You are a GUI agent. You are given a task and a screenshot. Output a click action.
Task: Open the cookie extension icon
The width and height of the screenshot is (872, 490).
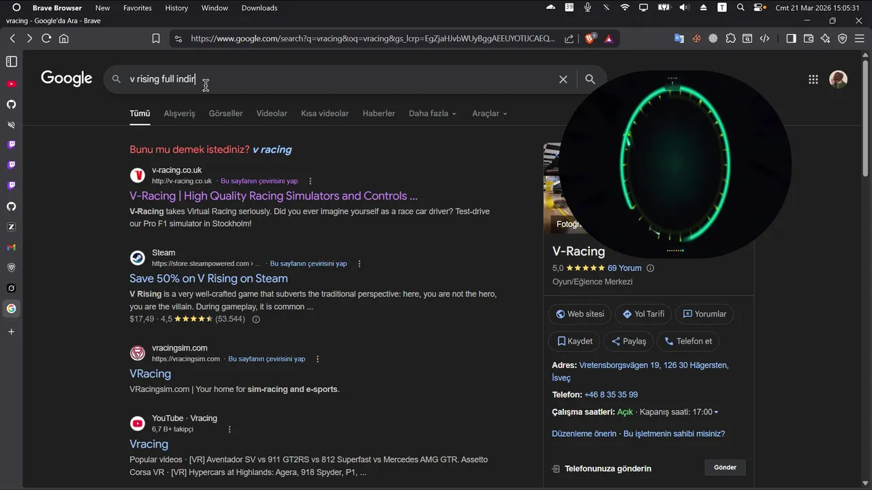point(696,39)
